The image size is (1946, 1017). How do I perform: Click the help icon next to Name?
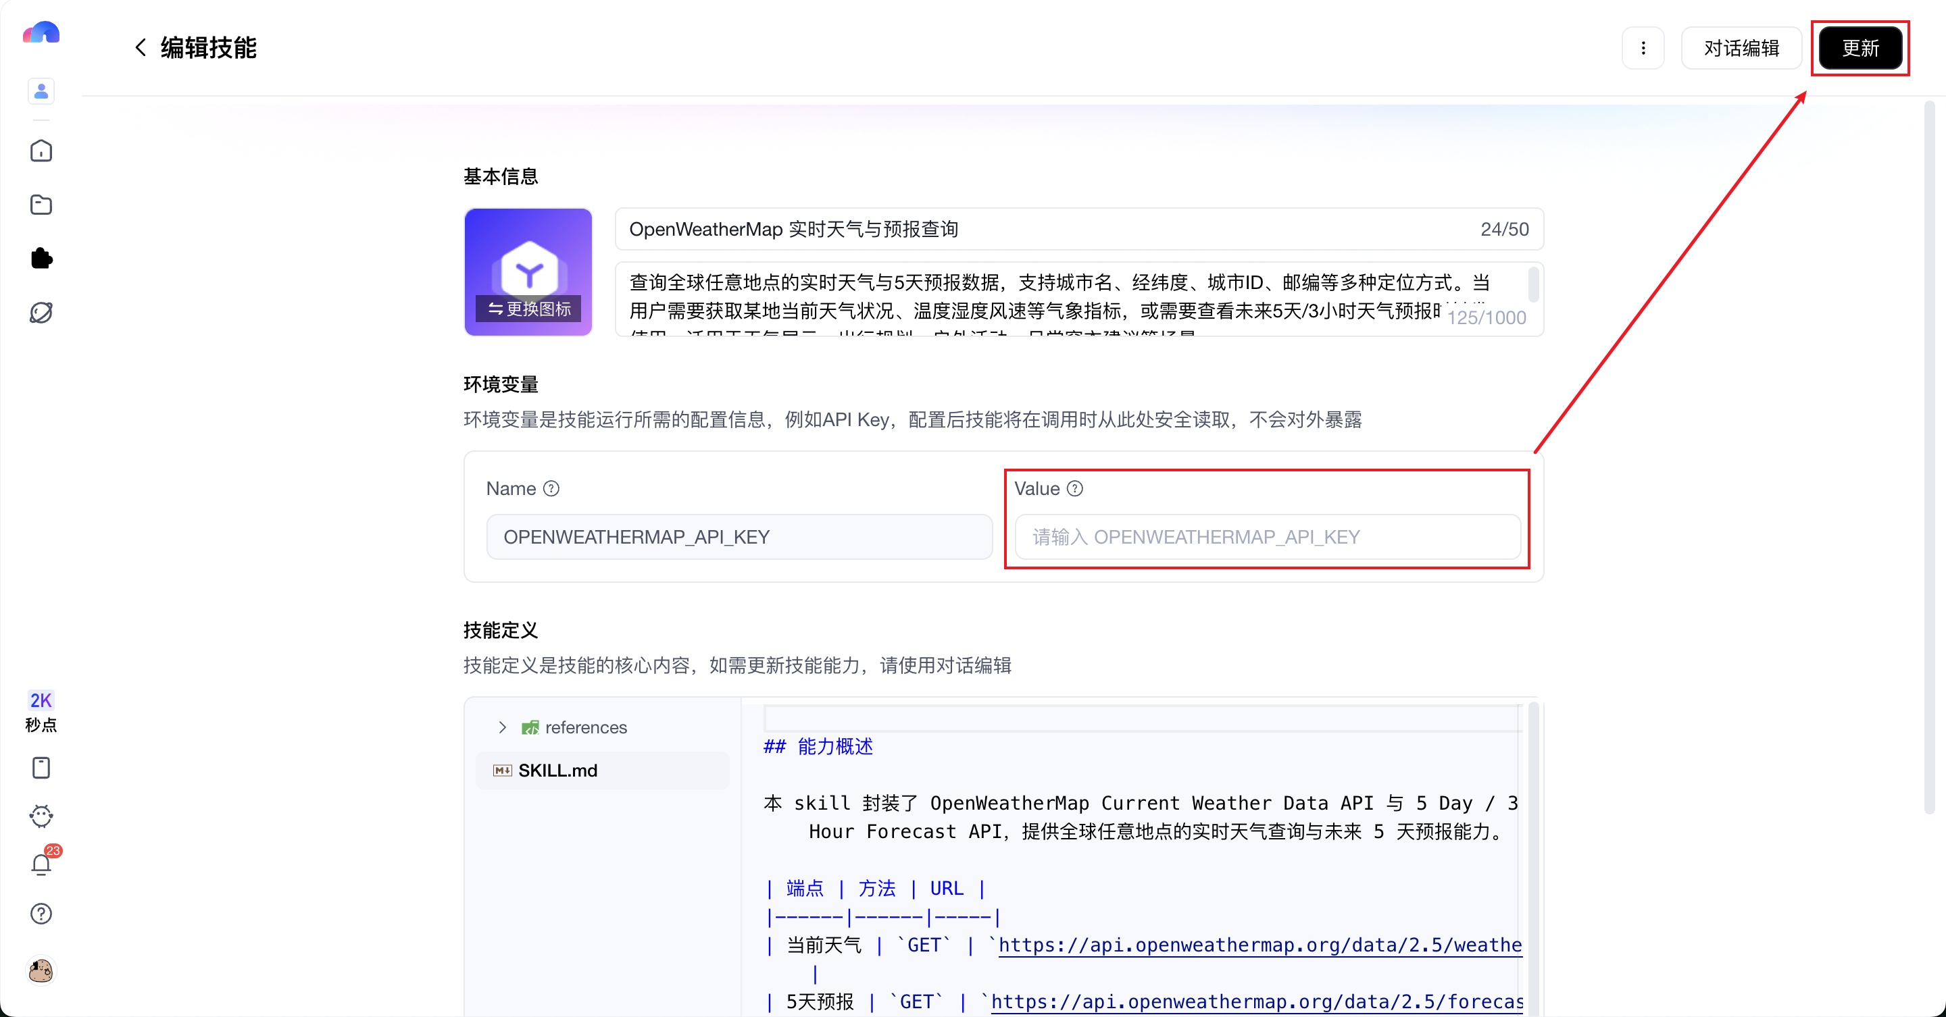point(551,488)
